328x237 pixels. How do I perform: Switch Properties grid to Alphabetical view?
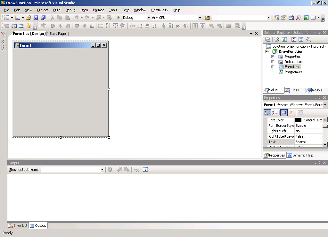click(x=275, y=113)
